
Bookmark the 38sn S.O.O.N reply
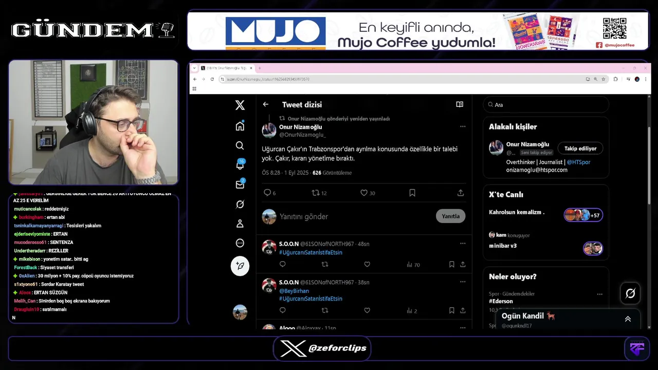451,310
